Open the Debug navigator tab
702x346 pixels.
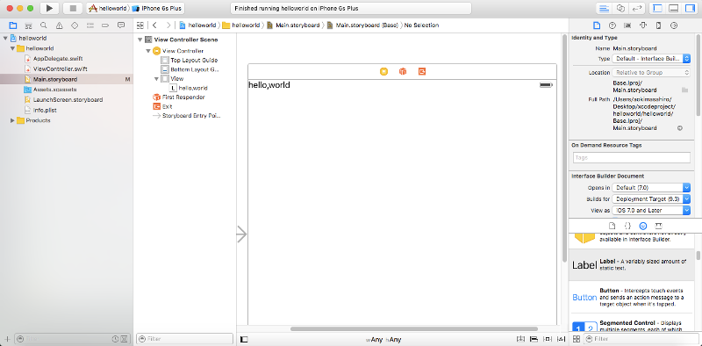pyautogui.click(x=90, y=25)
